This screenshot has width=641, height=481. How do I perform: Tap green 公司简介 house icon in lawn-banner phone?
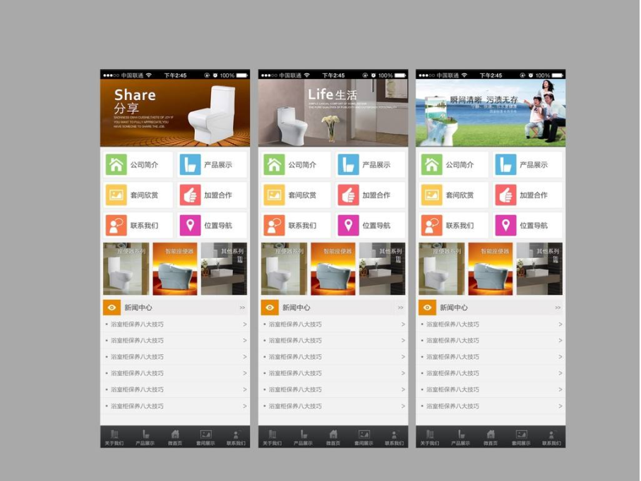pos(431,164)
